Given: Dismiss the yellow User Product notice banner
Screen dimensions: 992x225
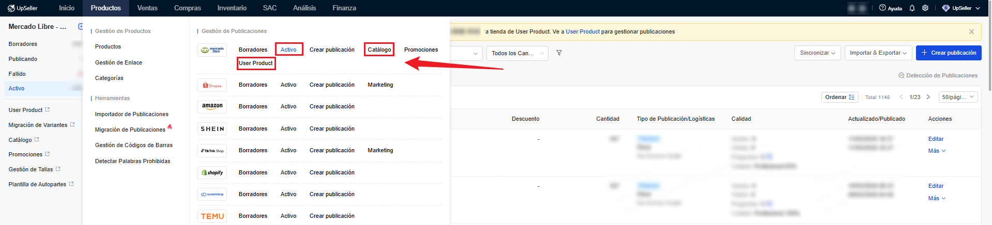Looking at the screenshot, I should tap(971, 32).
